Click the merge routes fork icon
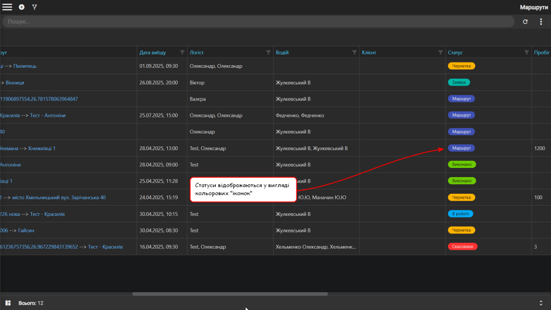The image size is (551, 310). coord(34,7)
